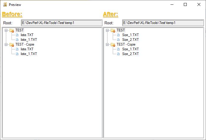Screen dimensions: 206x140
Task: Click file icon of Size_1.TXT under TEST
Action: (118, 35)
